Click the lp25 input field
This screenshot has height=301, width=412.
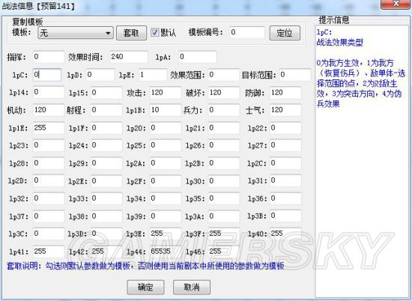pyautogui.click(x=166, y=145)
